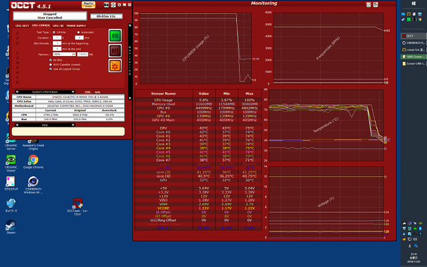The width and height of the screenshot is (427, 267).
Task: Click the Memory Used sensor row name
Action: (163, 104)
